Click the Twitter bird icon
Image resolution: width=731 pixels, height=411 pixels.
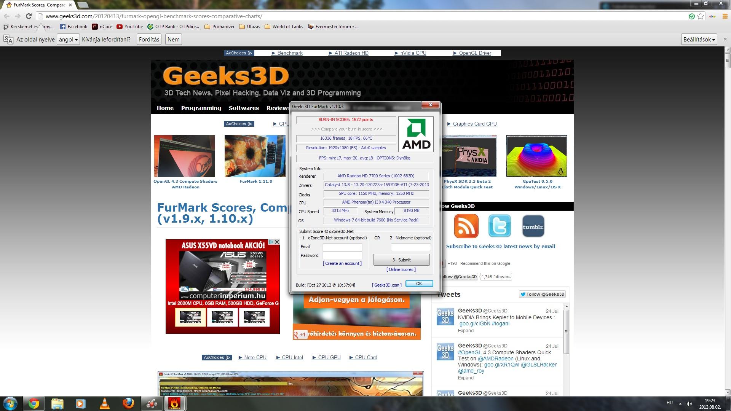click(x=500, y=226)
